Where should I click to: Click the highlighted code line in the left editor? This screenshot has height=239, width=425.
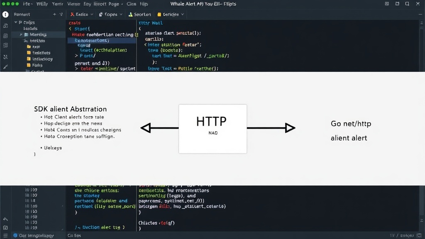(x=102, y=40)
